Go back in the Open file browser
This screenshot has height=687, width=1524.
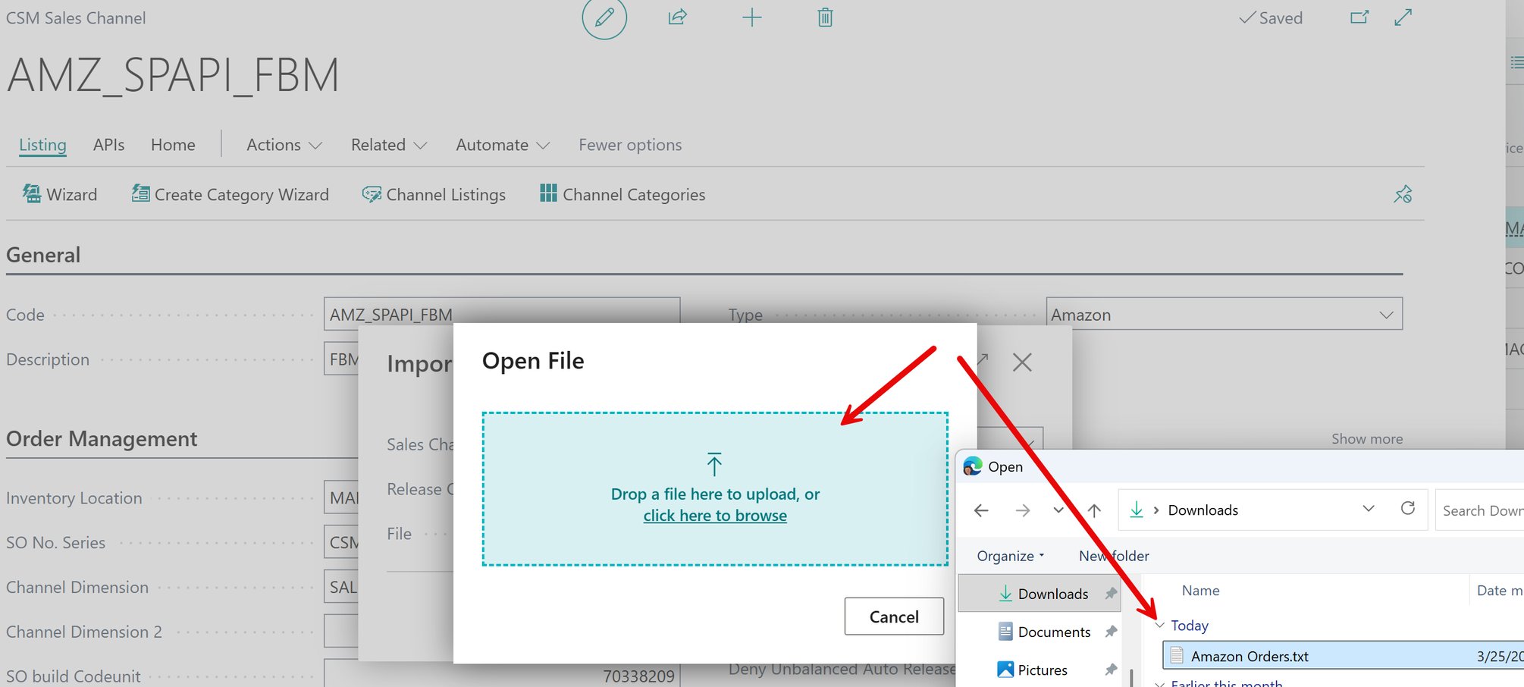point(981,510)
